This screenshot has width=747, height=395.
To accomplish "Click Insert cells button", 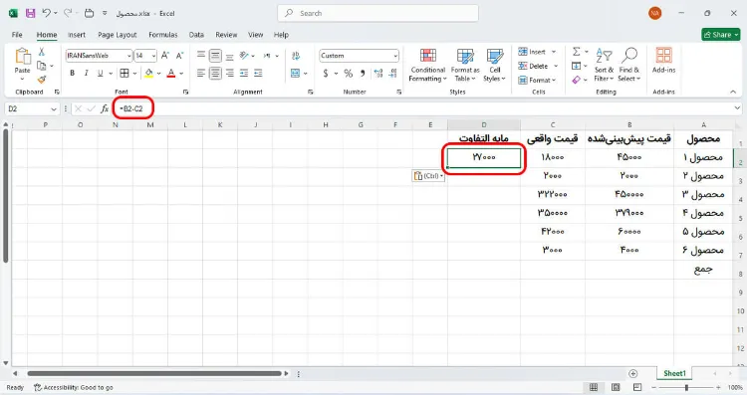I will (537, 52).
